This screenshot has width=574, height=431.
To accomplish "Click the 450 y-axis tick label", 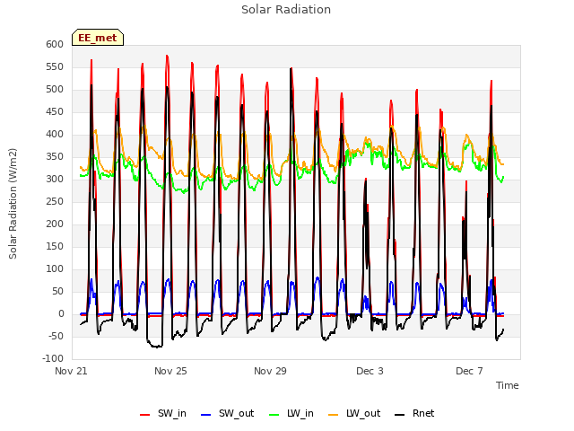I will coord(55,111).
